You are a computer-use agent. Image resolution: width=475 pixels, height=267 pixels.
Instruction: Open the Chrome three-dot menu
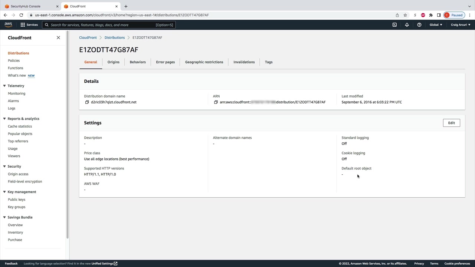pyautogui.click(x=470, y=15)
